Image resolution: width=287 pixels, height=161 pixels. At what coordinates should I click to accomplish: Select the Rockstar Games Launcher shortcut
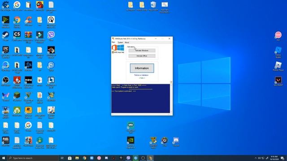(28, 112)
